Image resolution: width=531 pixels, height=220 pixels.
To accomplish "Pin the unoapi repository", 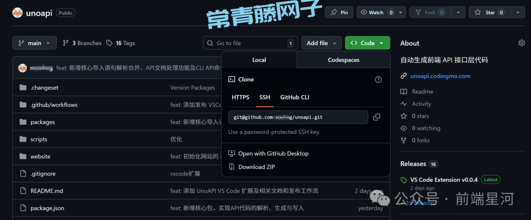I will [x=339, y=12].
